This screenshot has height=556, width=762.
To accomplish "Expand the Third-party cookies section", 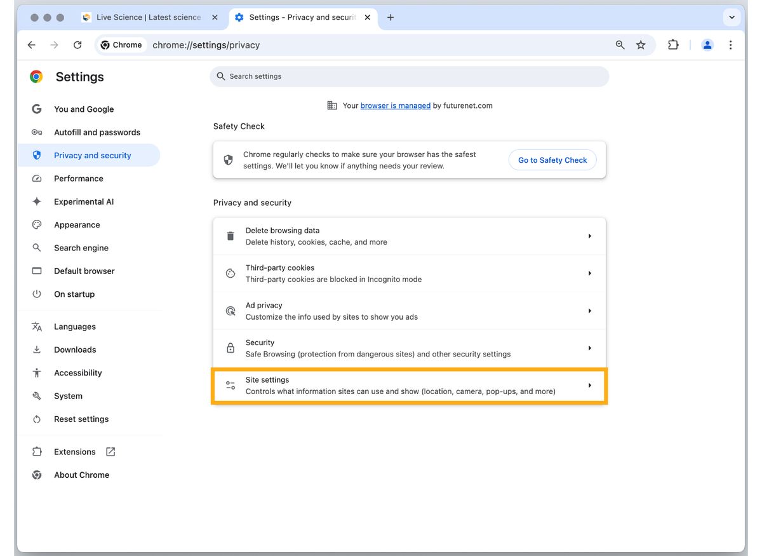I will click(589, 273).
